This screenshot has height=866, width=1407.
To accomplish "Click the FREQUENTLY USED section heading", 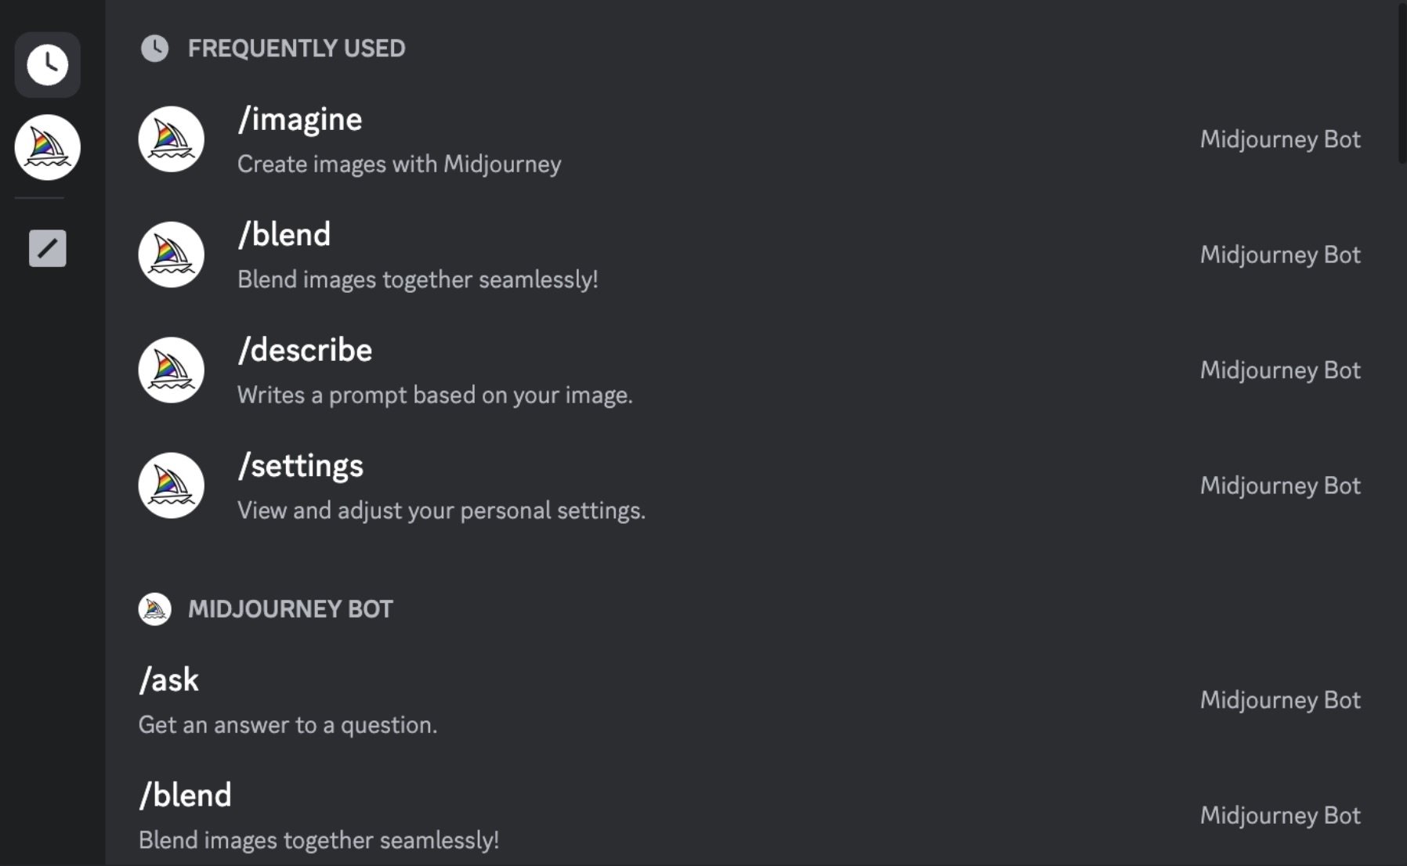I will (x=296, y=49).
